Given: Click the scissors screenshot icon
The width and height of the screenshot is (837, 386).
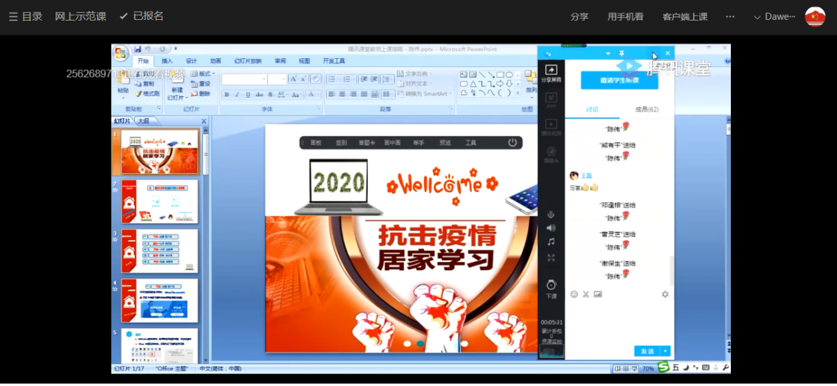Looking at the screenshot, I should coord(586,294).
